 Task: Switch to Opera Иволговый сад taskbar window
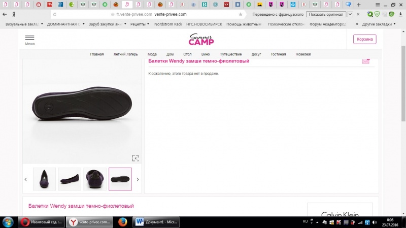[41, 222]
